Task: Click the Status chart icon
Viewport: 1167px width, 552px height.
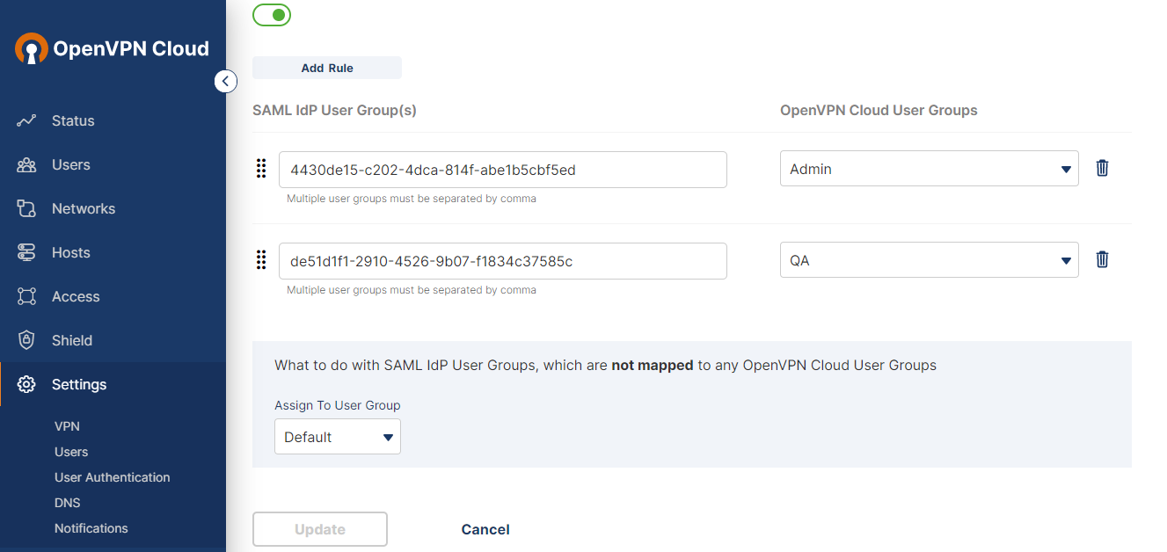Action: [x=26, y=120]
